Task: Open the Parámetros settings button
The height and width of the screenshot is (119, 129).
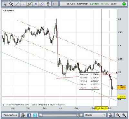Action: coord(10,115)
